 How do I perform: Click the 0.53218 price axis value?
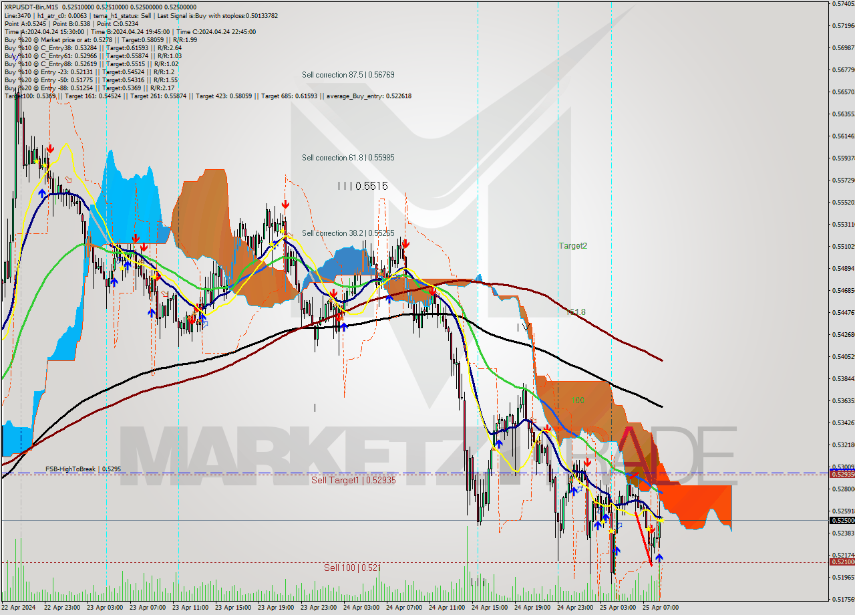(x=842, y=445)
